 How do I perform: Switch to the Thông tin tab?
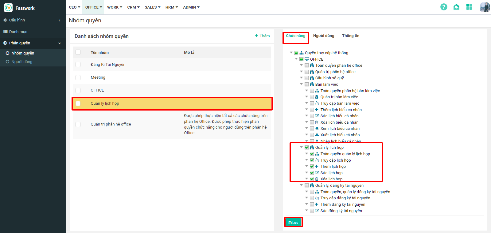[x=350, y=36]
